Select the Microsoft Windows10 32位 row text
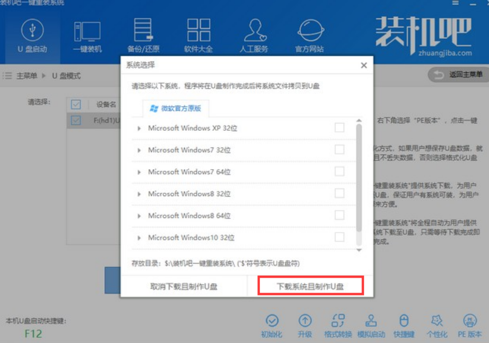489x343 pixels. 191,237
